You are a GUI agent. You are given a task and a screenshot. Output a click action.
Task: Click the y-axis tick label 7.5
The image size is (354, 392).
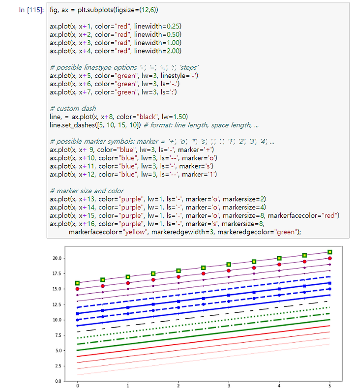pyautogui.click(x=58, y=335)
